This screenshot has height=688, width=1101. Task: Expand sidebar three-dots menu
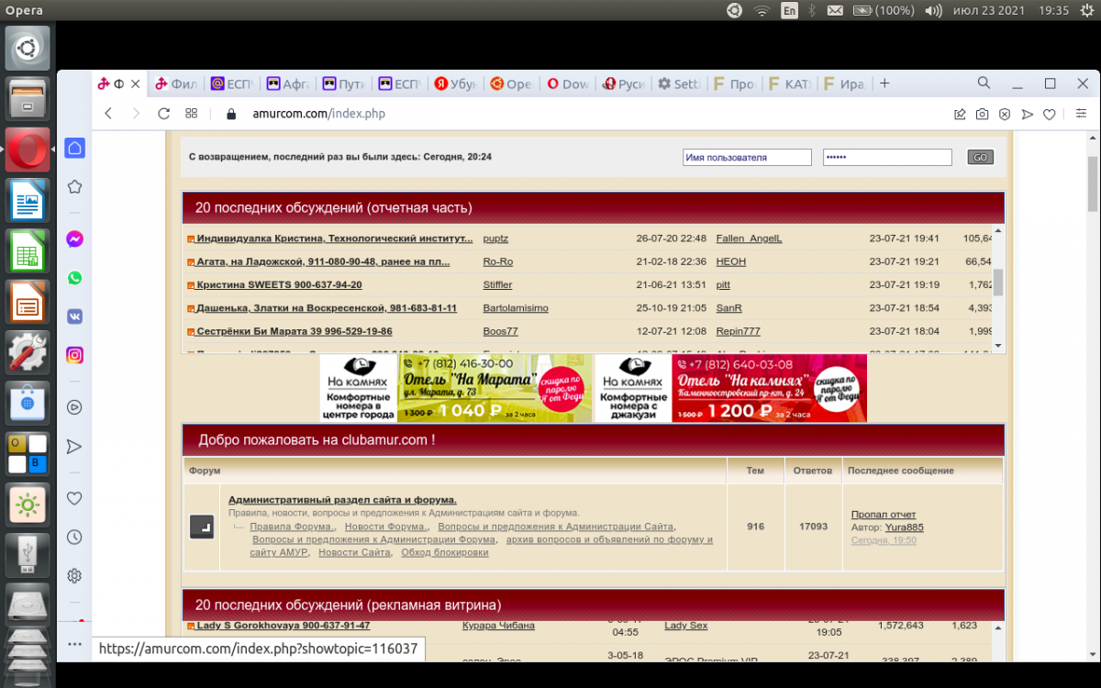[74, 644]
